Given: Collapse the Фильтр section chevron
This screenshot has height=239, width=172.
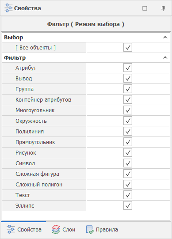Looking at the screenshot, I should (x=165, y=57).
